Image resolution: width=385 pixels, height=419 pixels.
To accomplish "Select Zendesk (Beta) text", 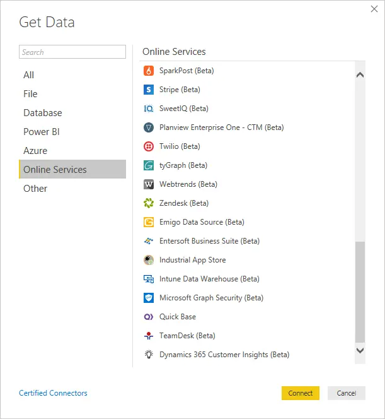I will pyautogui.click(x=184, y=203).
